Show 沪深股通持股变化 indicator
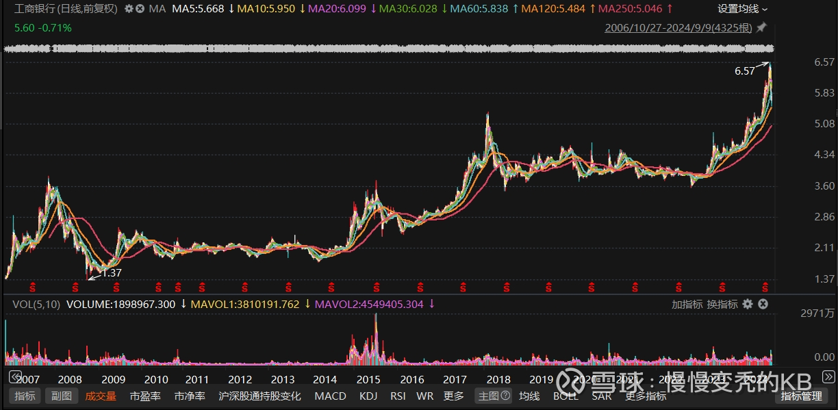 coord(260,396)
